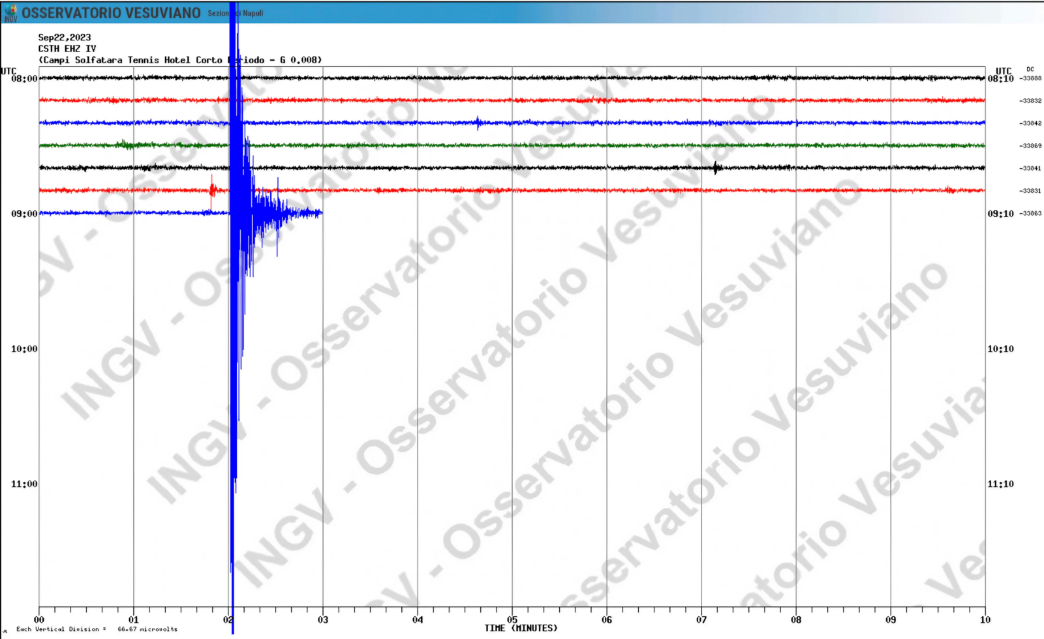The image size is (1044, 639).
Task: Click the DC column header
Action: point(1030,69)
